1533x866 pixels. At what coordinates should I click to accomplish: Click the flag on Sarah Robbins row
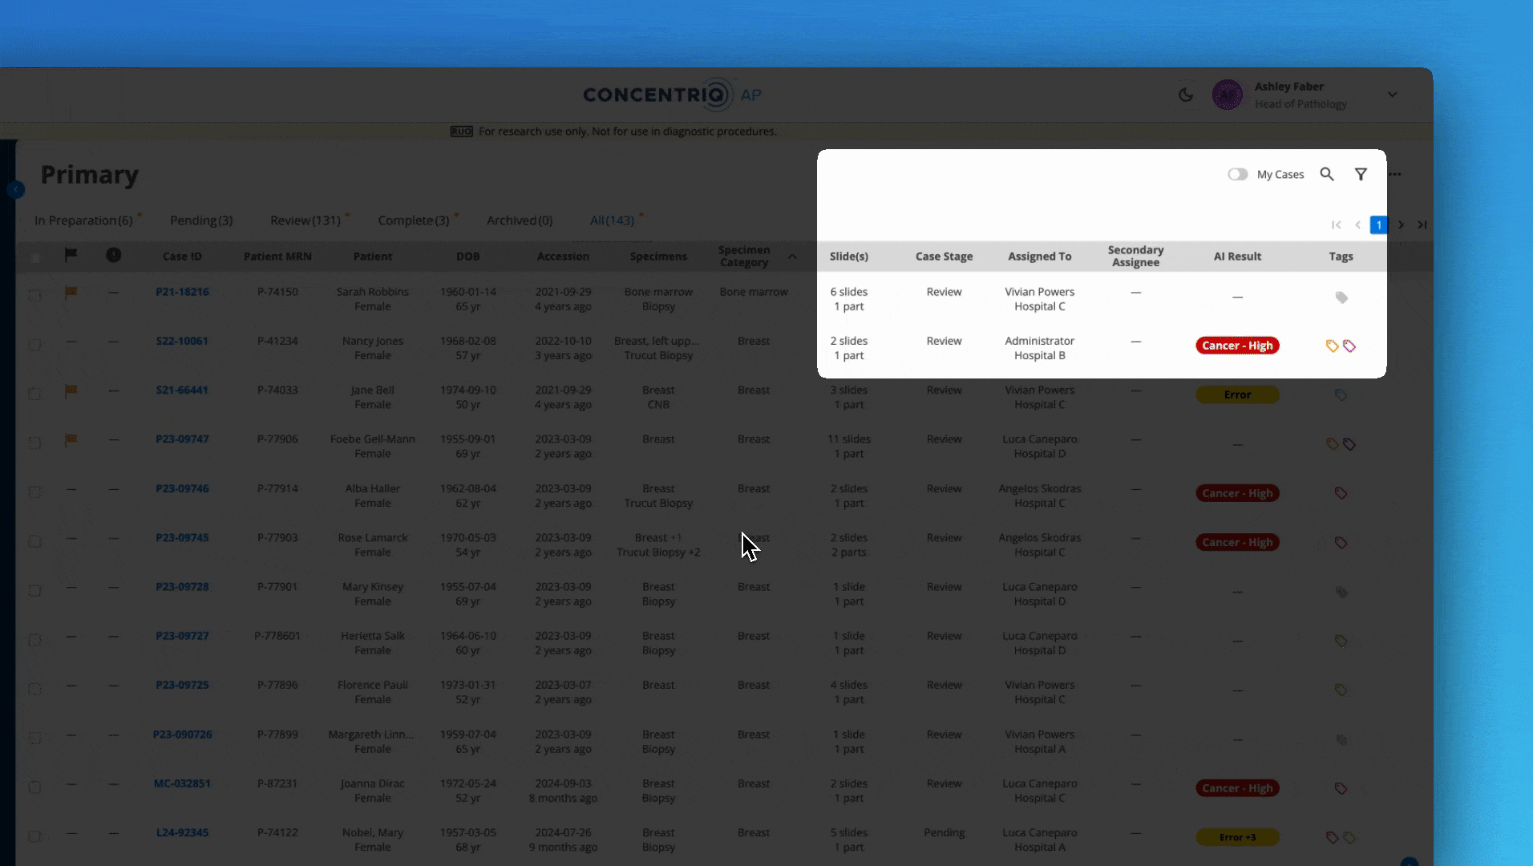coord(71,293)
